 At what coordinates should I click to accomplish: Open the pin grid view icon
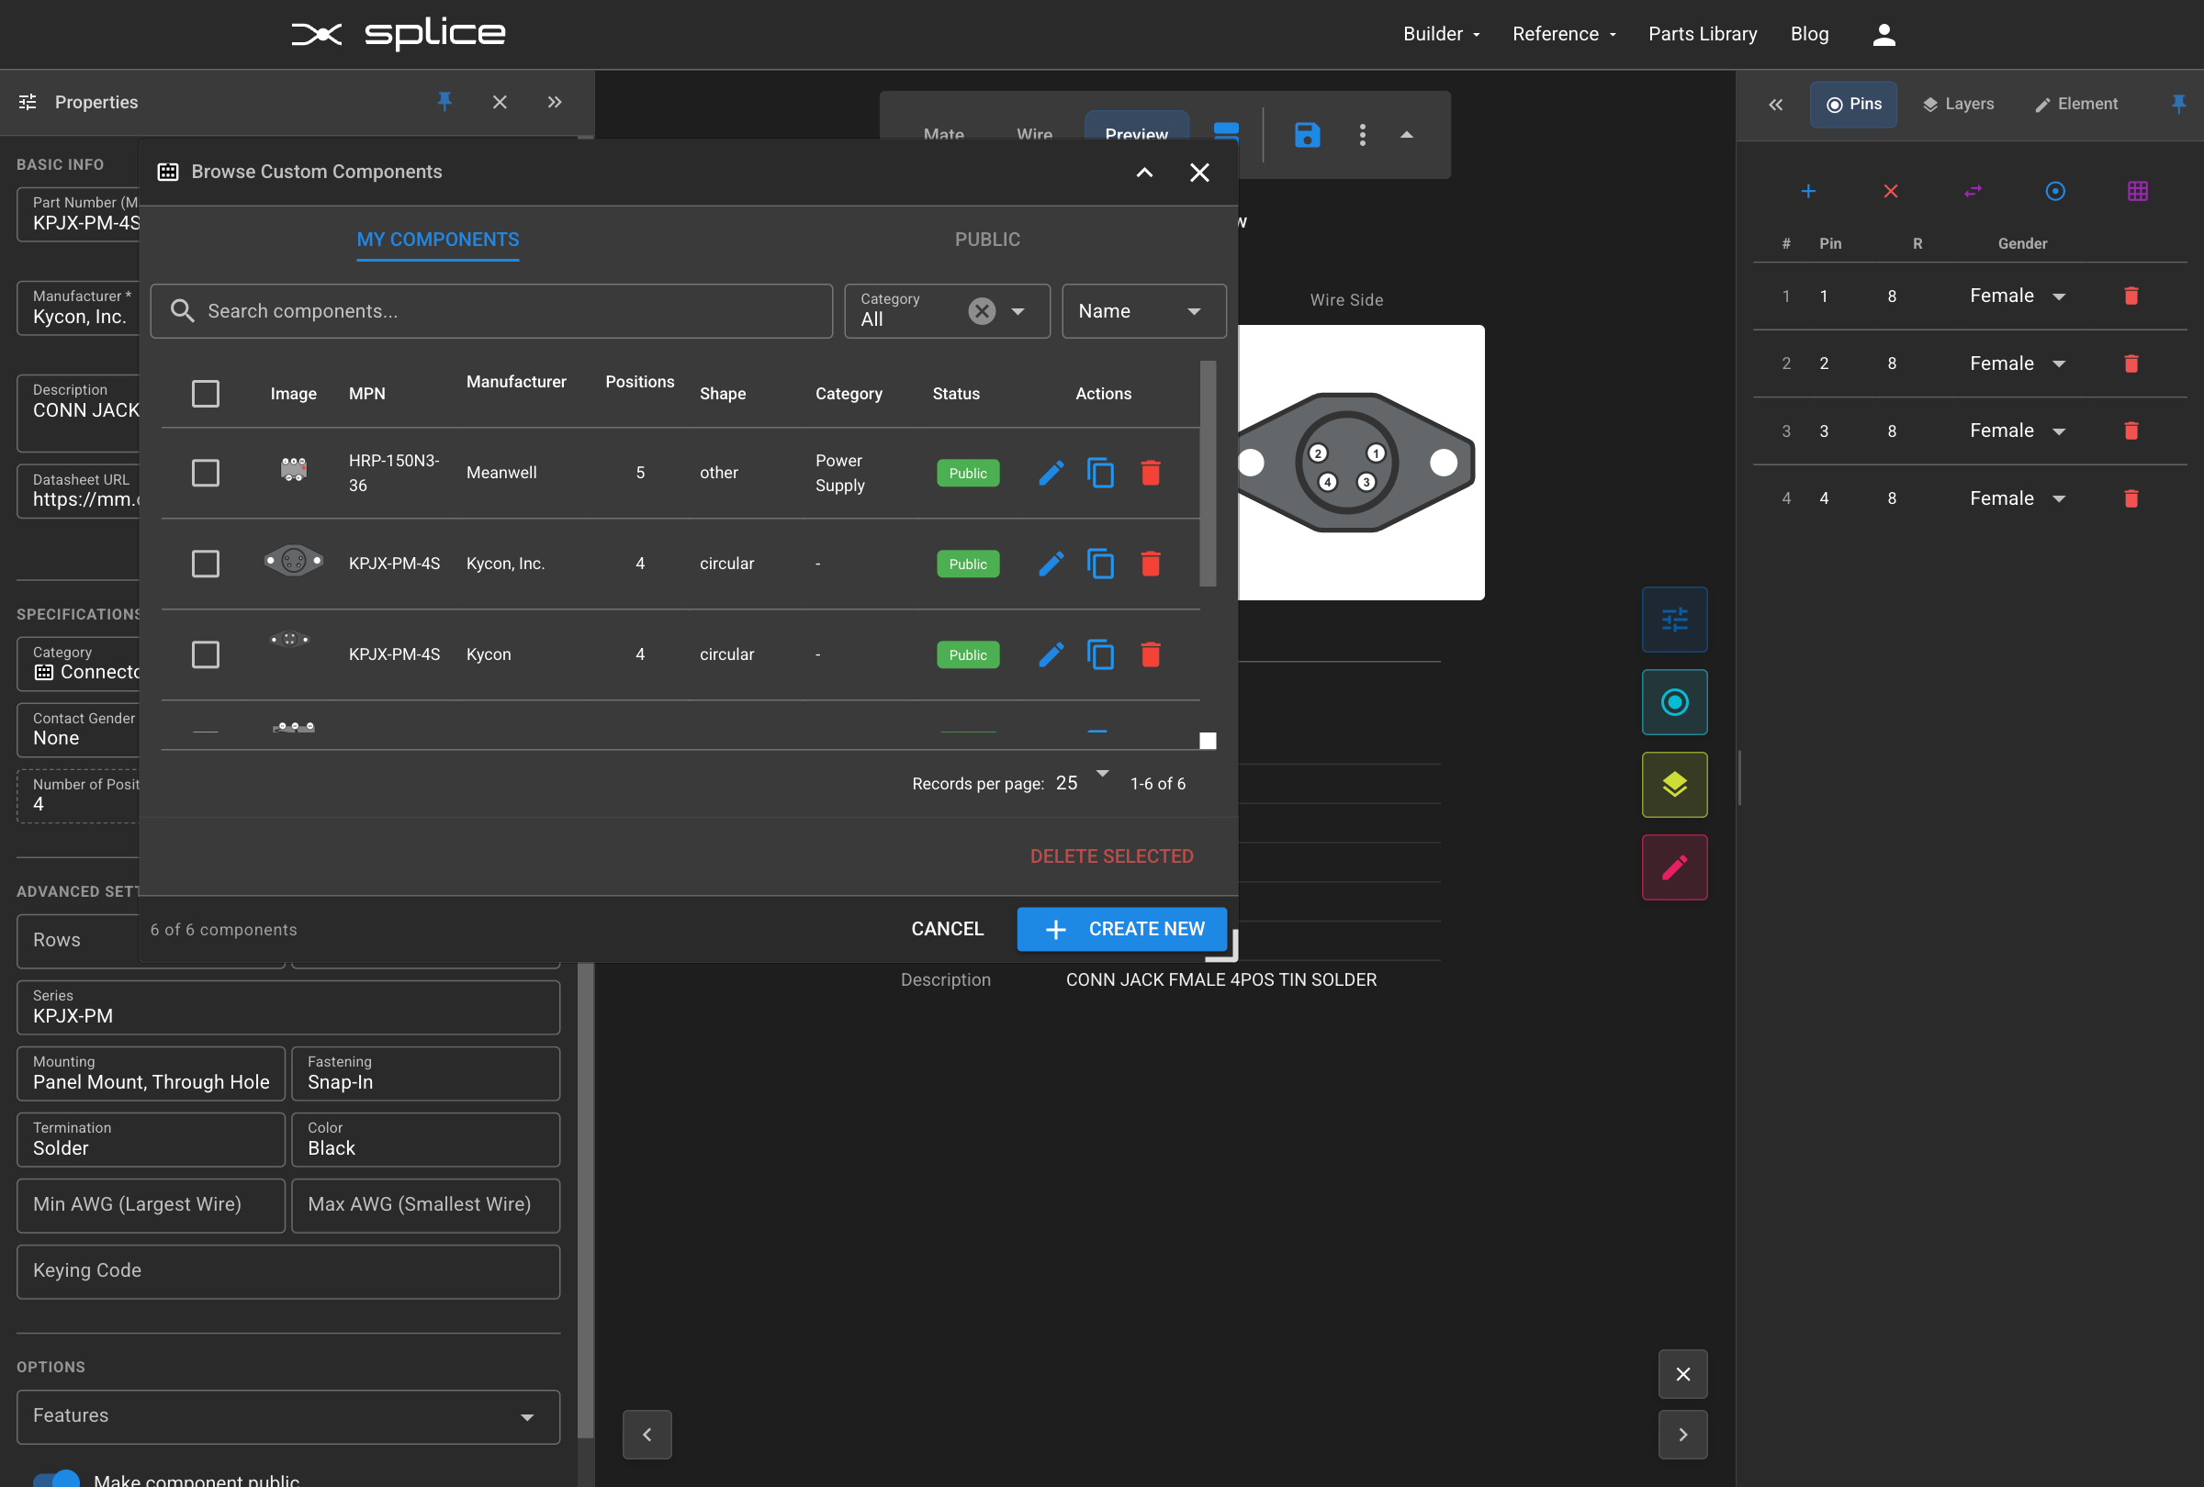pos(2138,191)
